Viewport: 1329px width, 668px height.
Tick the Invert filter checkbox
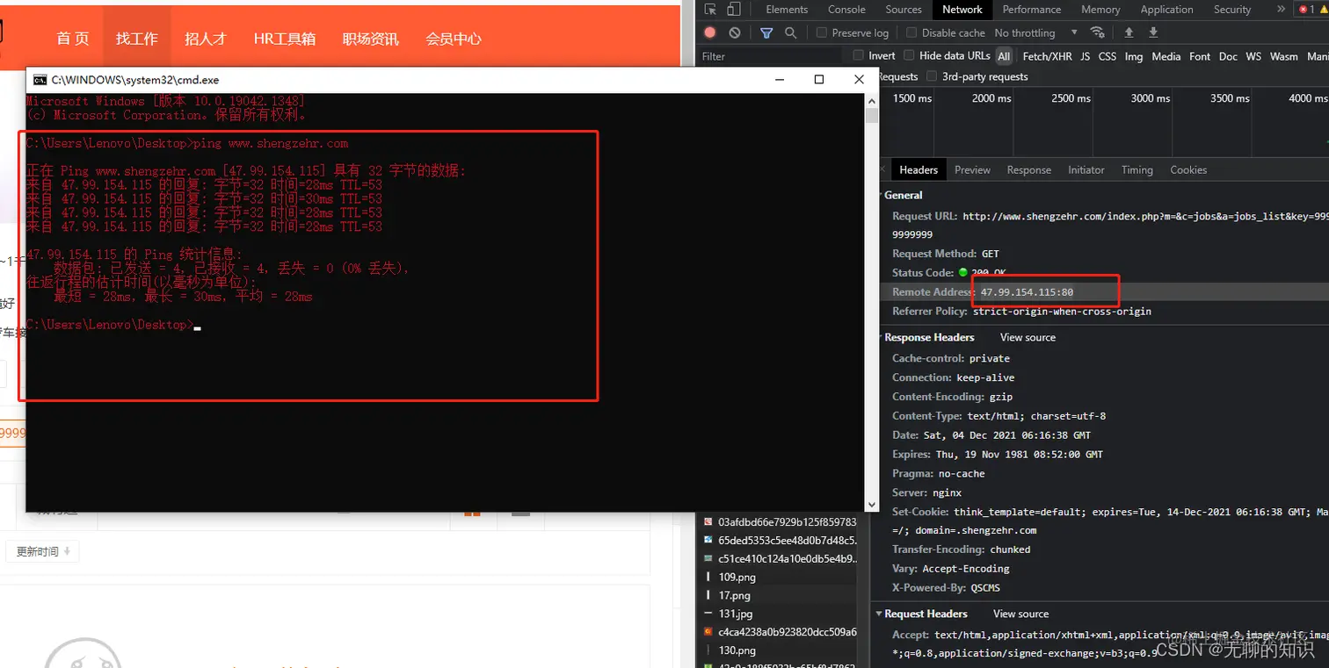859,55
